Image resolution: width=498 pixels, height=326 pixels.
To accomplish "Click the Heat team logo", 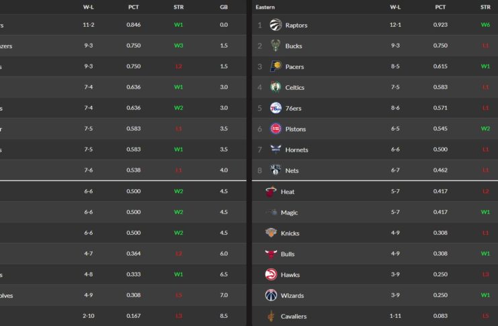I will [271, 191].
